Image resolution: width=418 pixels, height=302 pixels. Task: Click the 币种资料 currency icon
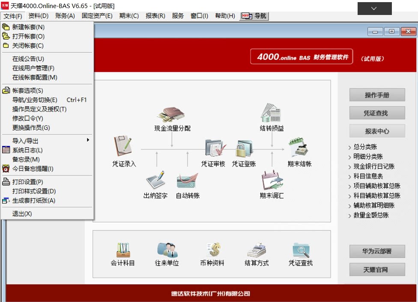212,249
